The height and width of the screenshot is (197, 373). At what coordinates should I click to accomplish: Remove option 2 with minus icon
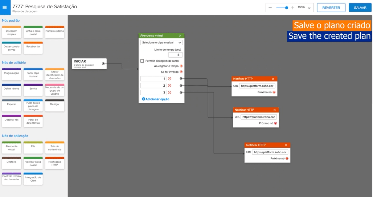169,85
